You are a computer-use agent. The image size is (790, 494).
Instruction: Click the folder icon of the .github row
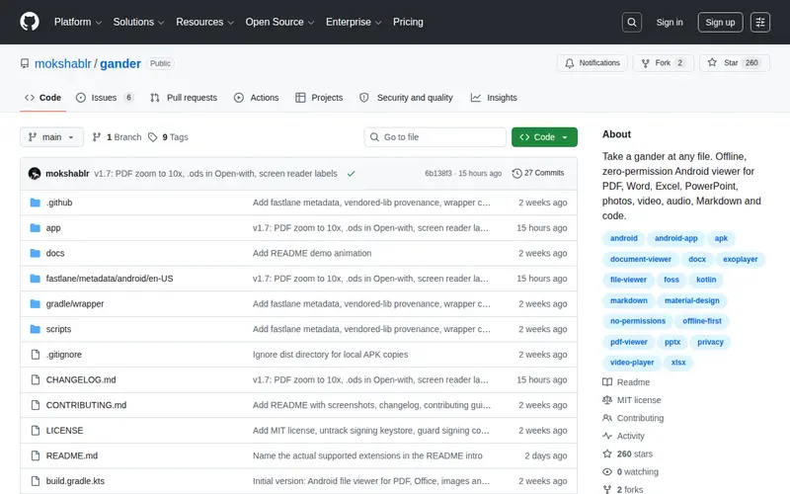click(x=35, y=203)
